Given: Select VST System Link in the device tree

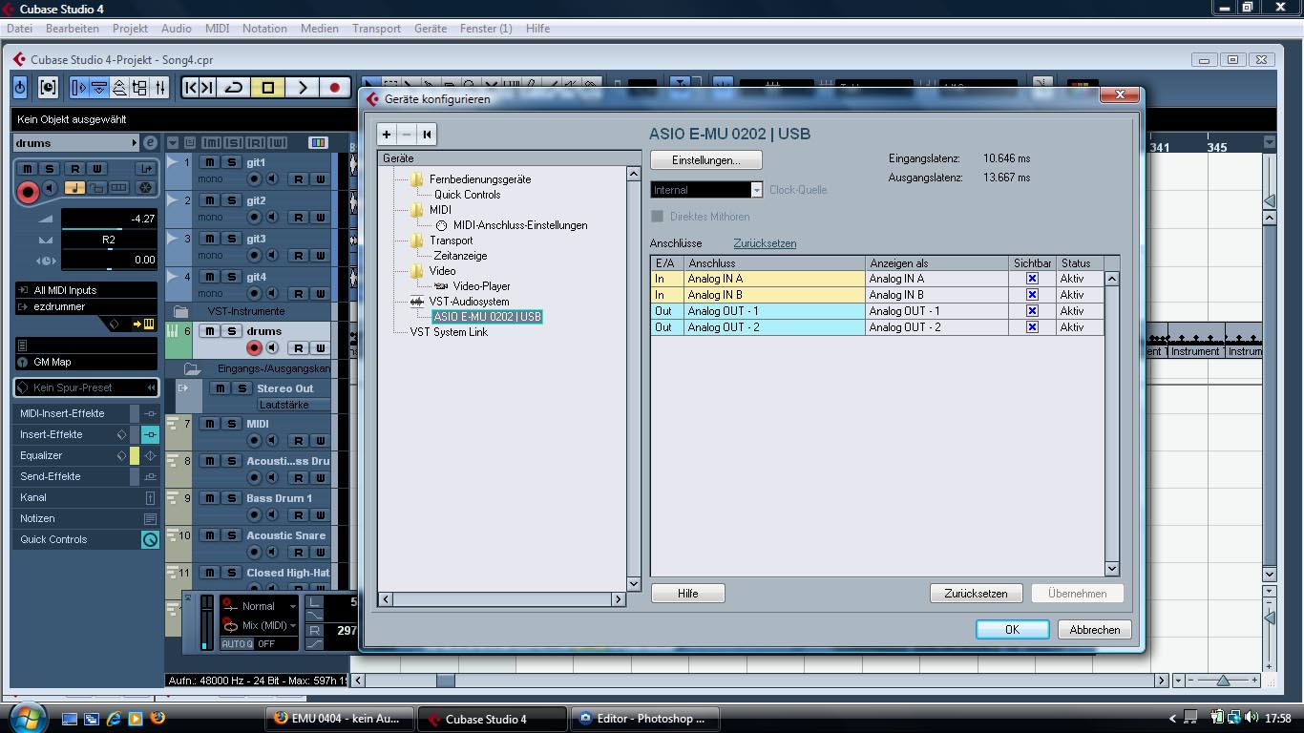Looking at the screenshot, I should pos(449,332).
